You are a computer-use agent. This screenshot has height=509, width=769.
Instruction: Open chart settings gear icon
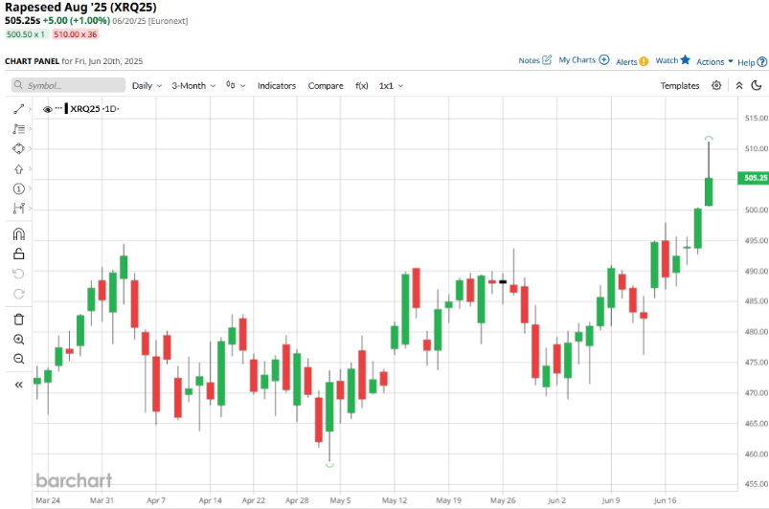(716, 86)
